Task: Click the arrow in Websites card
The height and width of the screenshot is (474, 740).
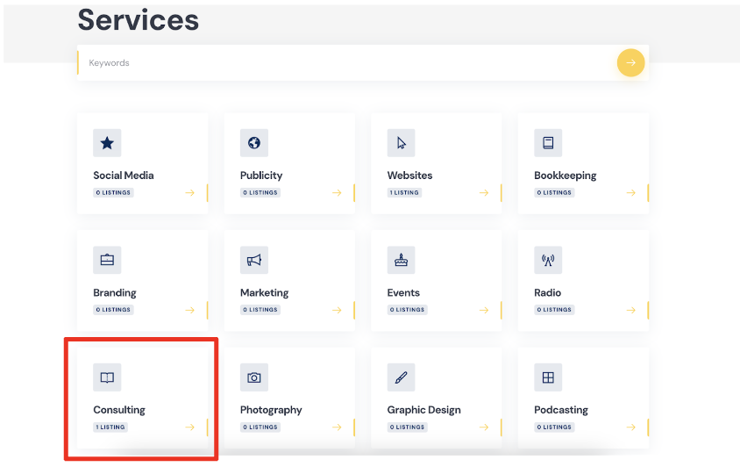Action: pyautogui.click(x=484, y=193)
